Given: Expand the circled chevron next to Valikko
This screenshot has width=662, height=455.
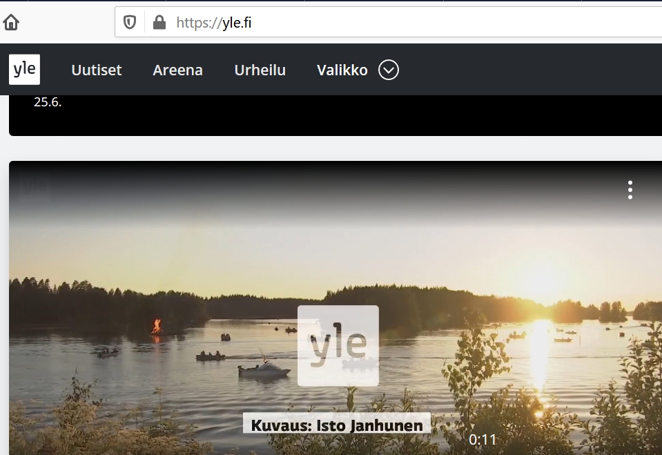Looking at the screenshot, I should 389,70.
